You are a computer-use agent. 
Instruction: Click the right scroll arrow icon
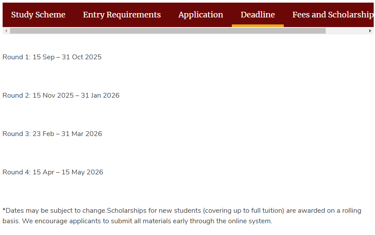[370, 31]
